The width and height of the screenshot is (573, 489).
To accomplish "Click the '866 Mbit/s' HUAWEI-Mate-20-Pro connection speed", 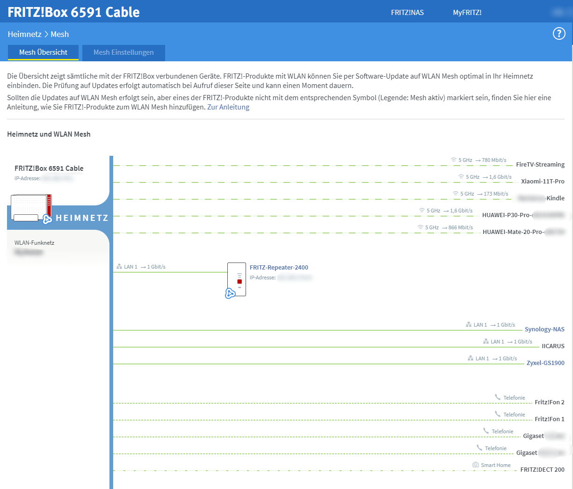I will (461, 227).
